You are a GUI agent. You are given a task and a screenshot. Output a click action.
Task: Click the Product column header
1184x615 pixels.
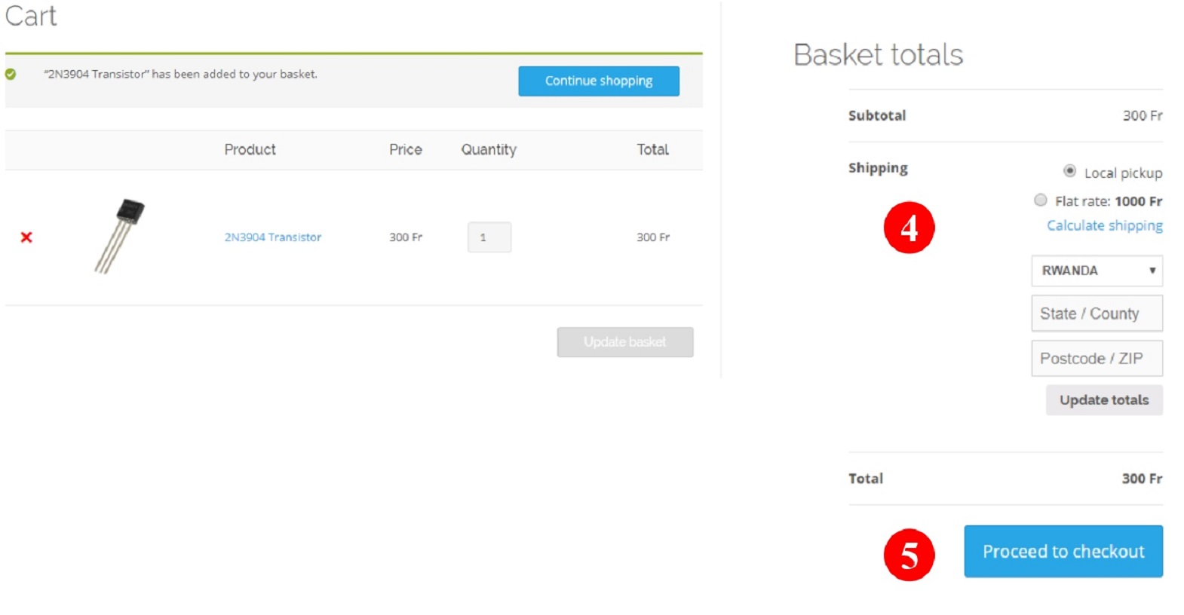(250, 150)
